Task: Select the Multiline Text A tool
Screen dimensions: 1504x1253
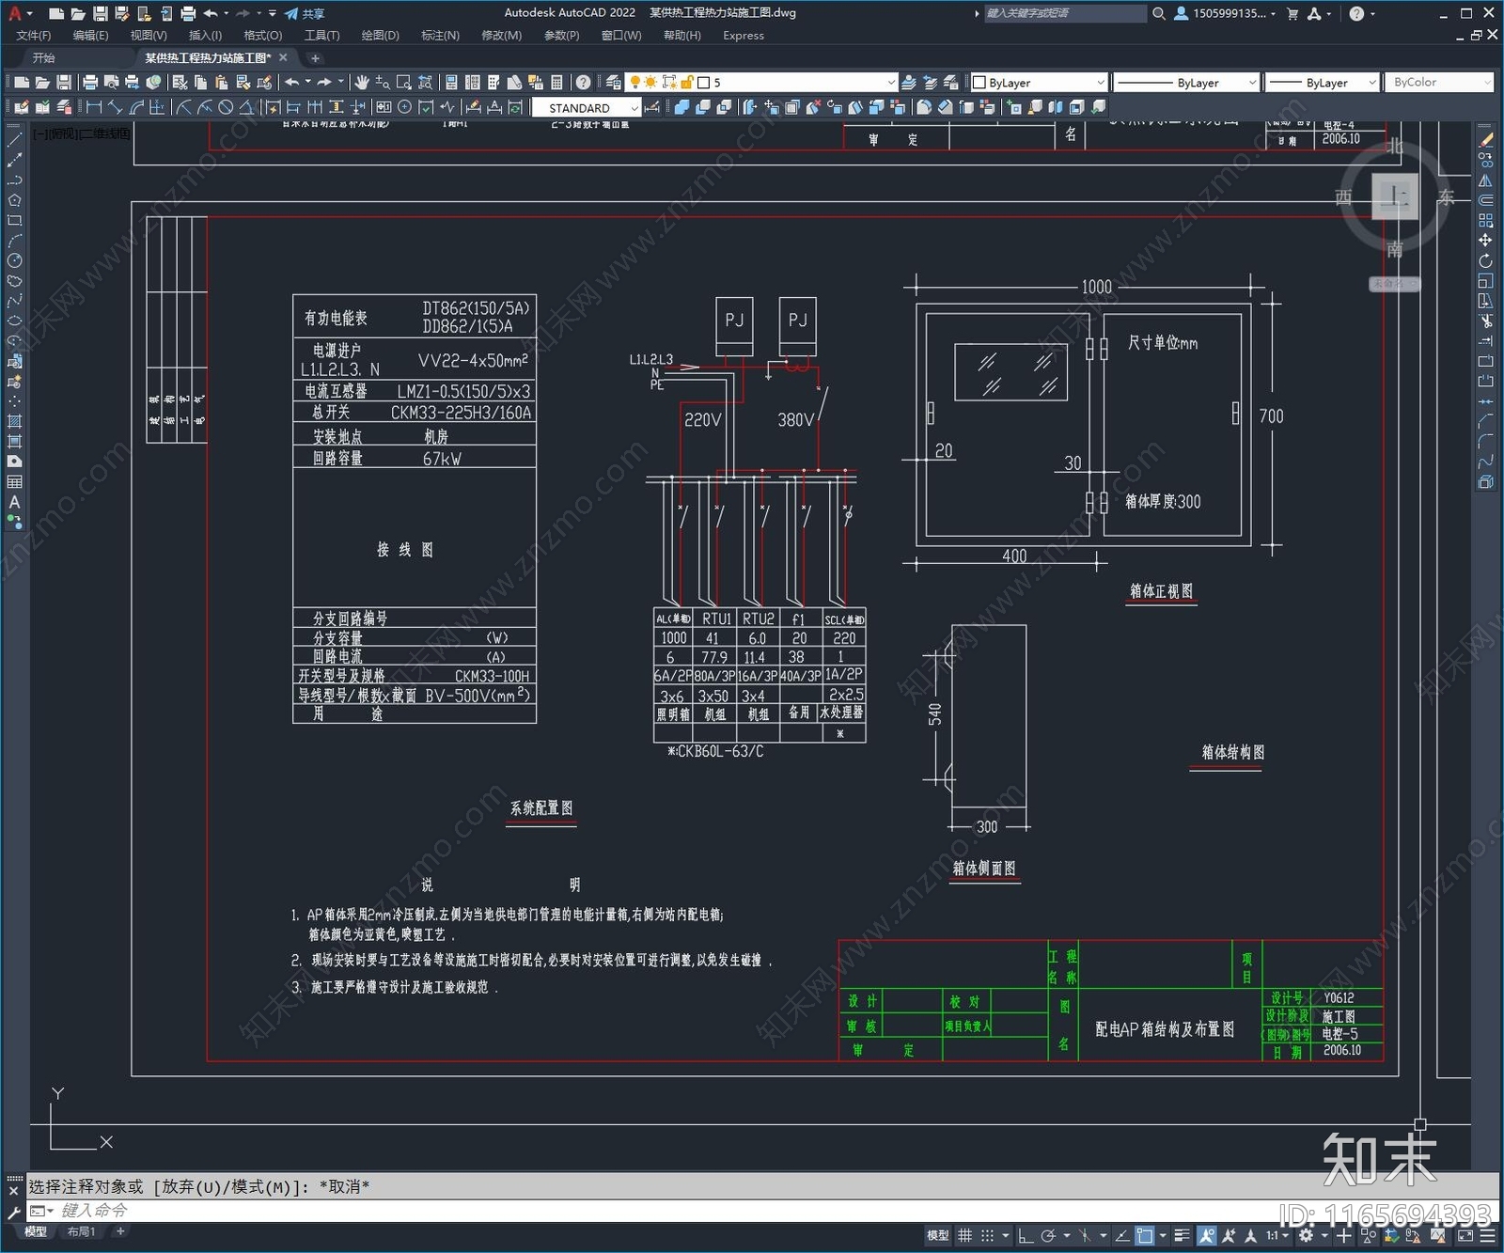Action: tap(14, 503)
